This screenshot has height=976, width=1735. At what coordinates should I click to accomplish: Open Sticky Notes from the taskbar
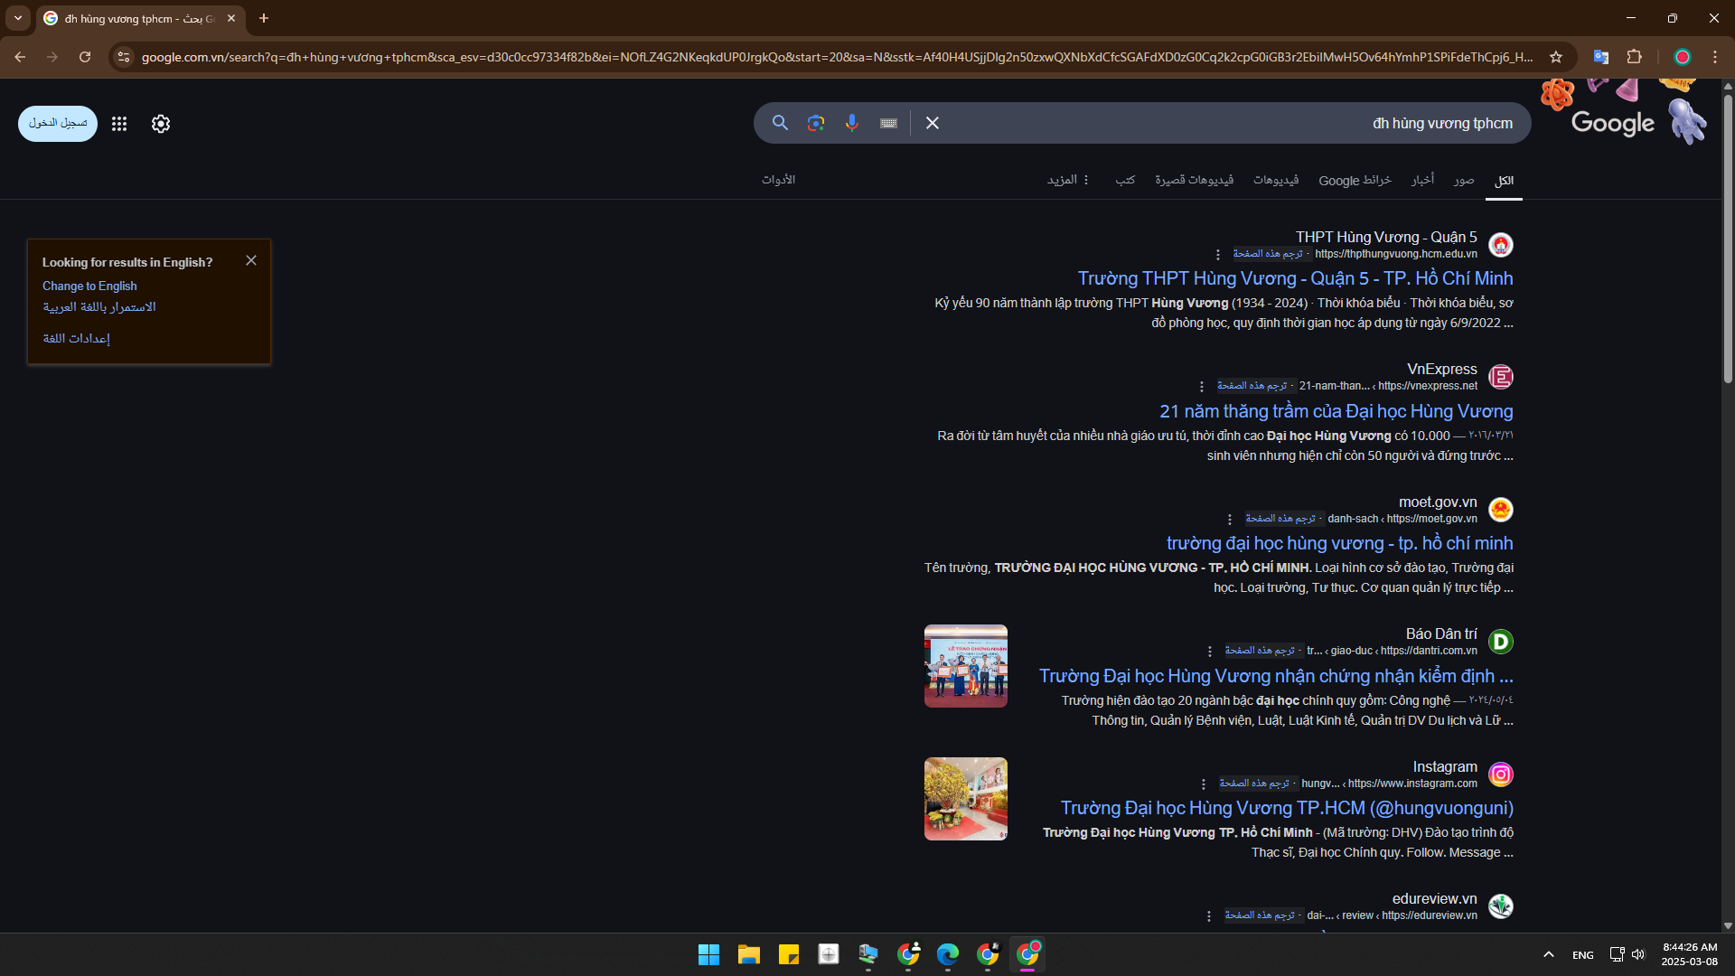point(788,954)
